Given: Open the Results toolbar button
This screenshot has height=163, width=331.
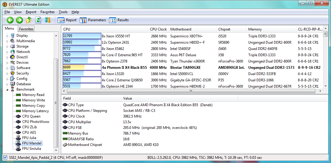Looking at the screenshot, I should click(119, 20).
